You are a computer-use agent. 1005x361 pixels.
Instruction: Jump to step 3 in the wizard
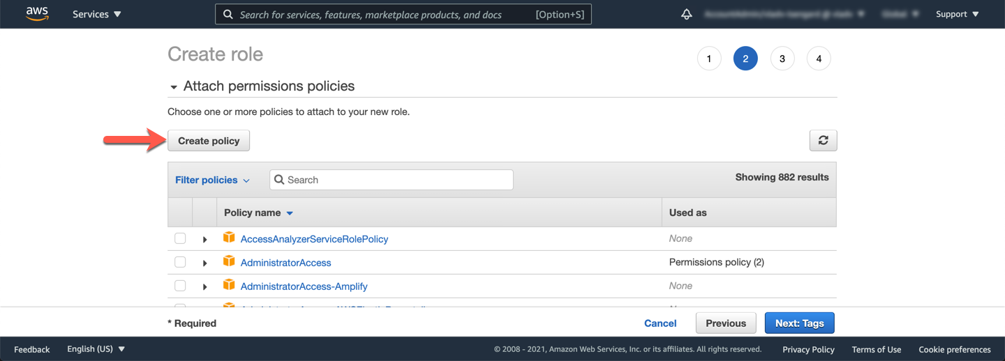click(x=782, y=59)
